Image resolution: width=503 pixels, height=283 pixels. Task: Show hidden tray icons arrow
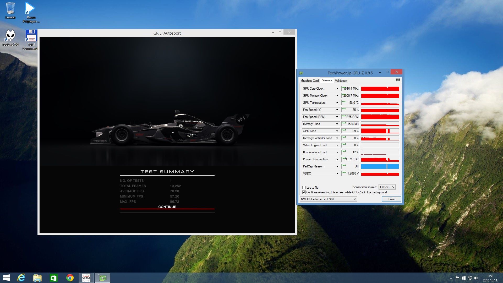(x=451, y=278)
